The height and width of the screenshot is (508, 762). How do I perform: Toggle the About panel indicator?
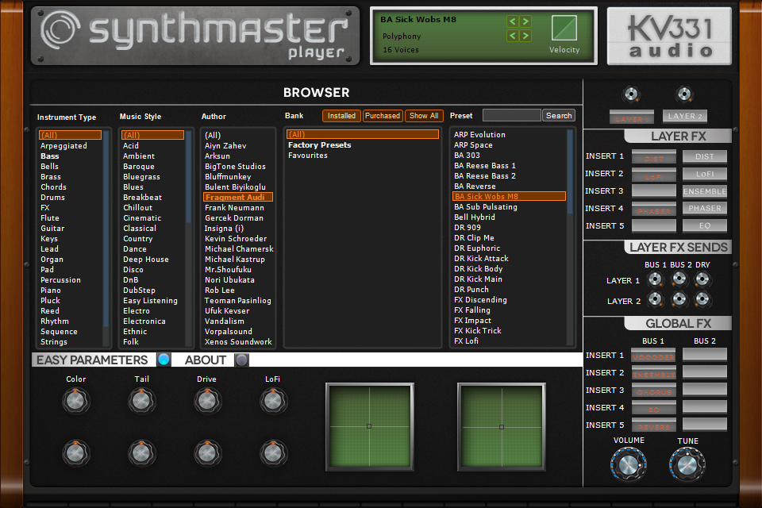coord(241,360)
